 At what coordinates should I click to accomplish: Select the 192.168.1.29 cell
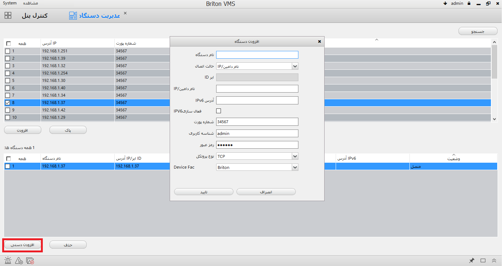pyautogui.click(x=78, y=117)
